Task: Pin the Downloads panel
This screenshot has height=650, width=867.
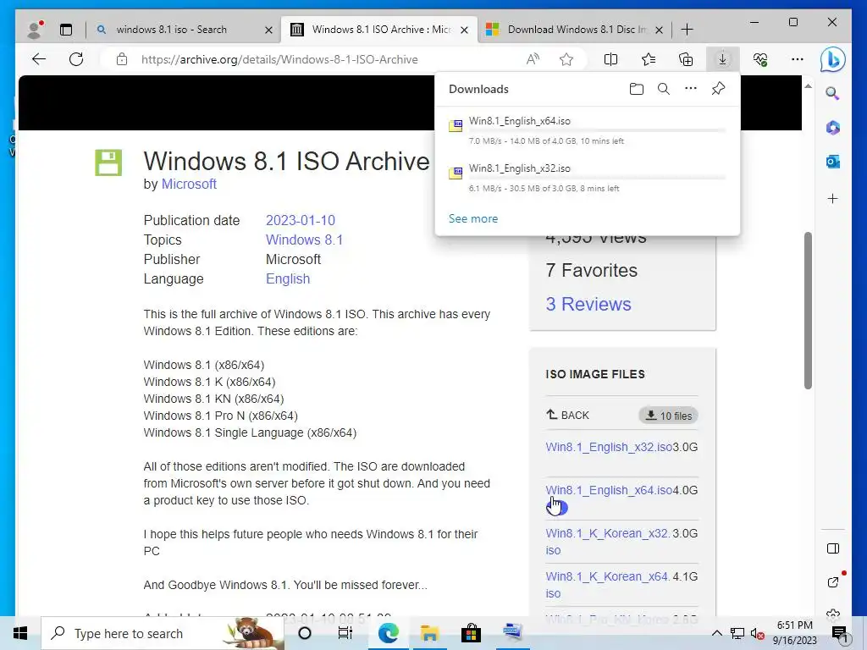Action: 718,88
